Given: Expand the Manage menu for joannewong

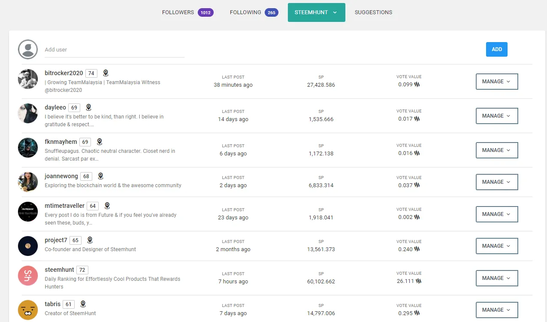Looking at the screenshot, I should pyautogui.click(x=496, y=182).
